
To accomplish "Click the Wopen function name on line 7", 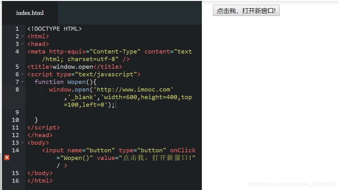I will tap(76, 82).
